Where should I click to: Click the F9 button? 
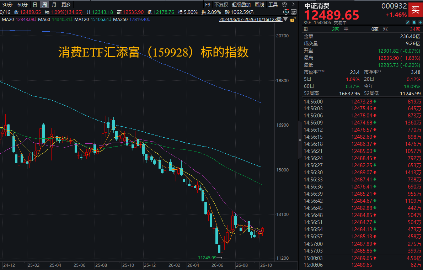208,5
